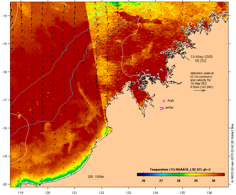Click the 'and velocity for' text
236x195 pixels.
pos(201,80)
